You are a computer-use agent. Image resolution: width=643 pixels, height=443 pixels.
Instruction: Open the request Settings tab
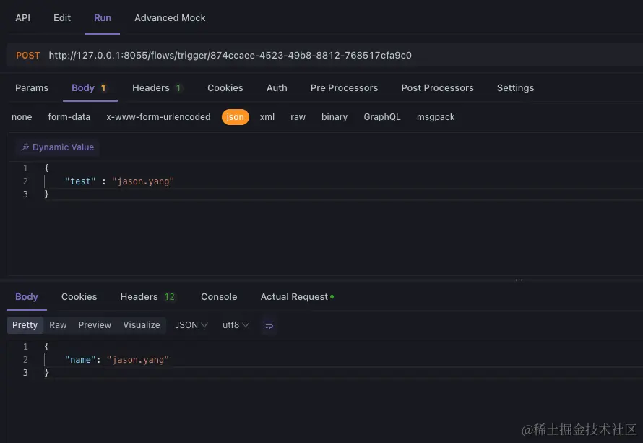click(515, 87)
